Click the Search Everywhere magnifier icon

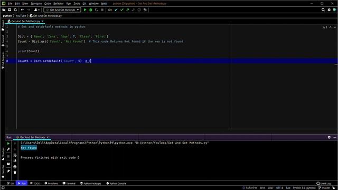pos(323,10)
